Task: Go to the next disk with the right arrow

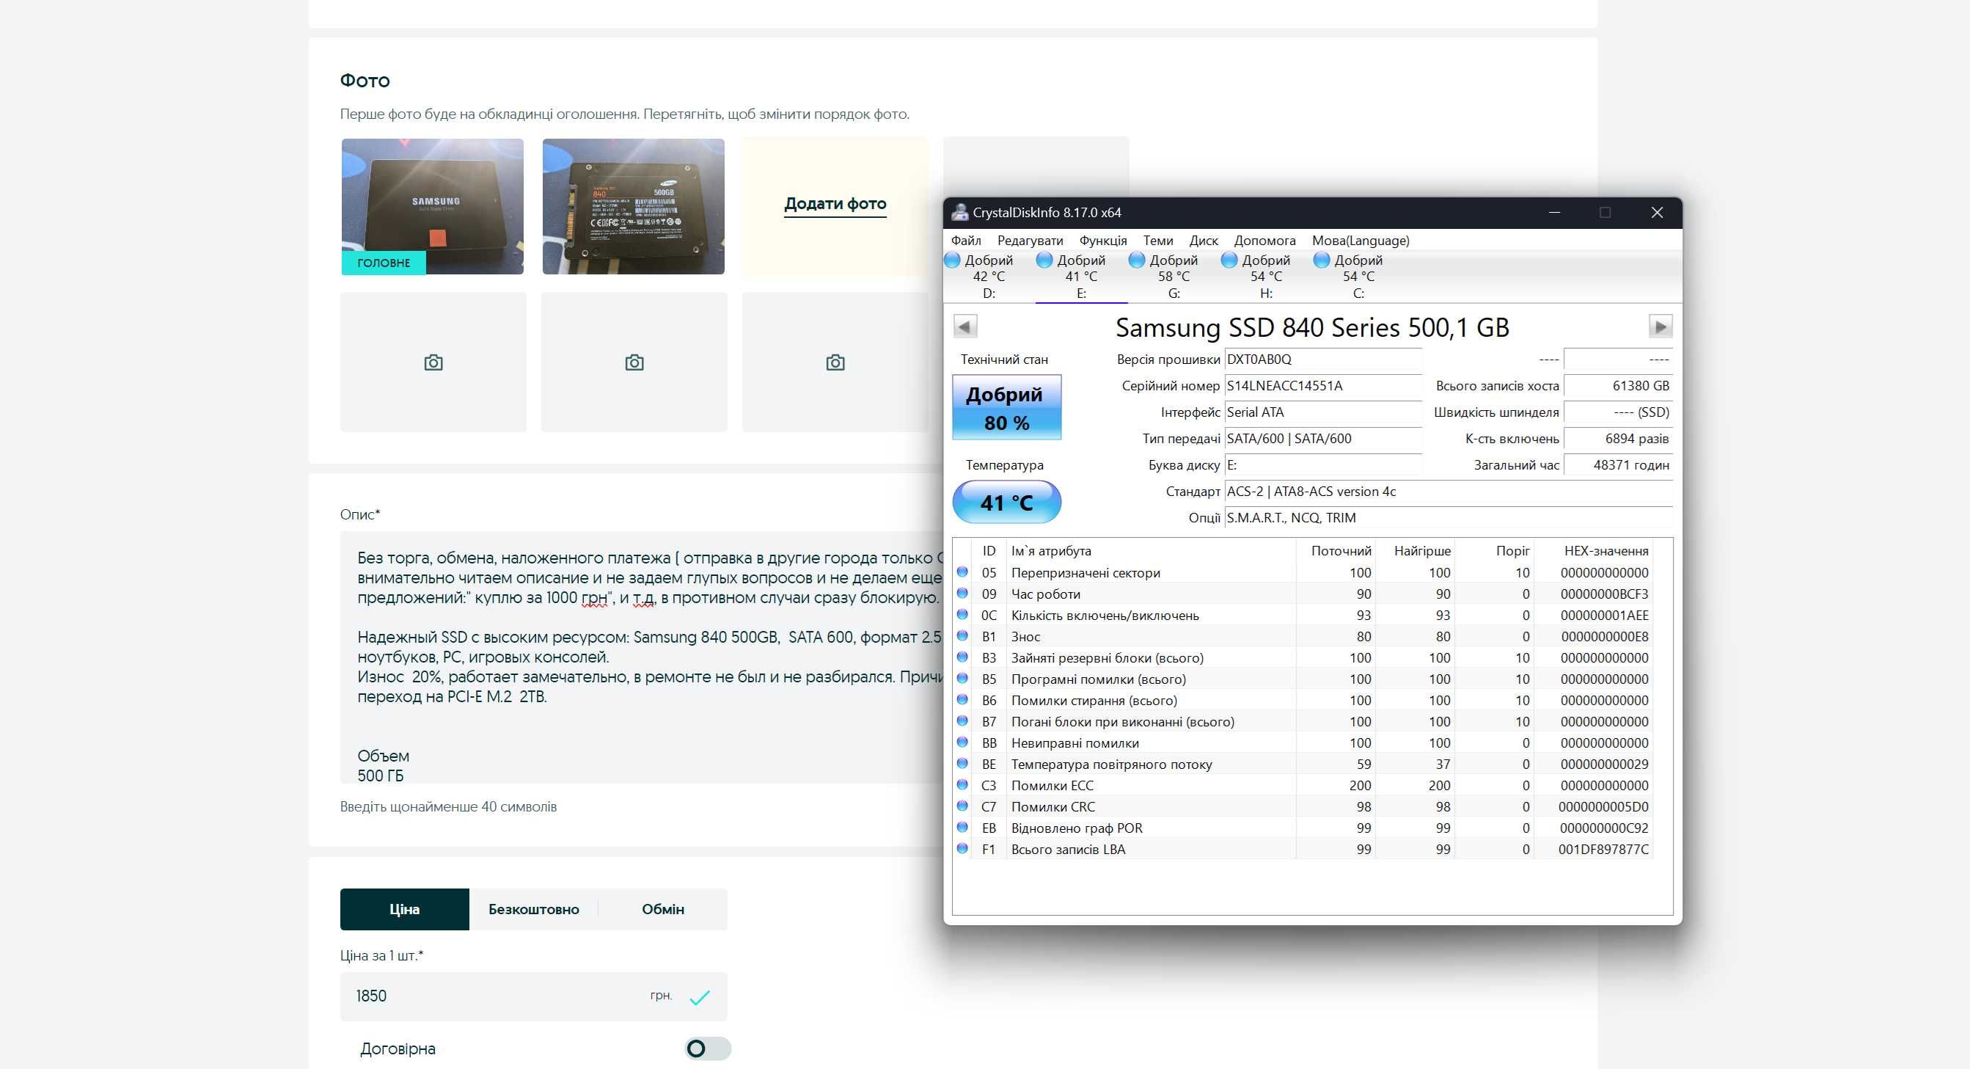Action: point(1660,326)
